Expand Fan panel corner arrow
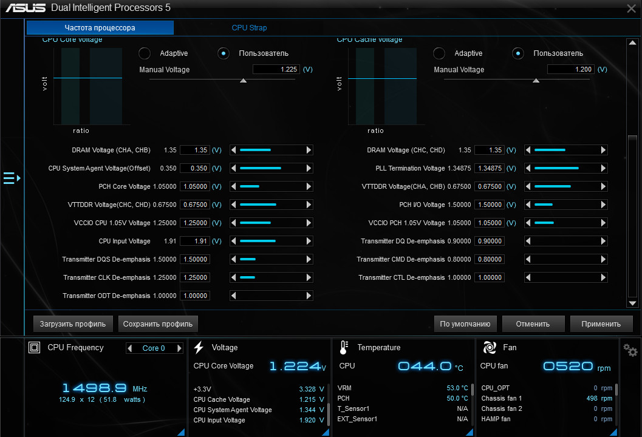The width and height of the screenshot is (642, 437). 613,432
